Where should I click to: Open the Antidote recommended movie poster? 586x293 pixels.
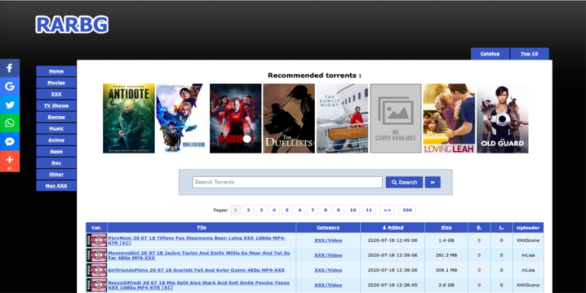(128, 118)
